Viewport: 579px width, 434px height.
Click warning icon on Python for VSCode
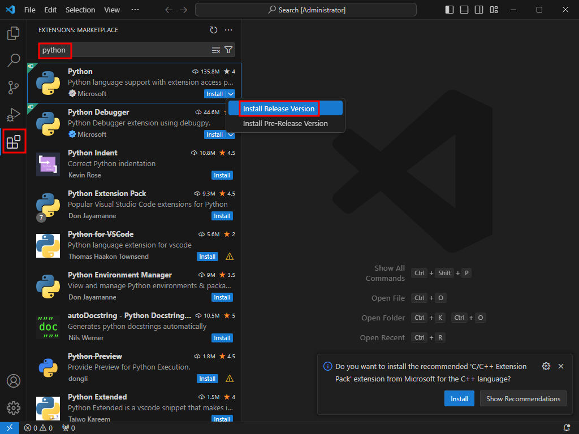click(230, 257)
